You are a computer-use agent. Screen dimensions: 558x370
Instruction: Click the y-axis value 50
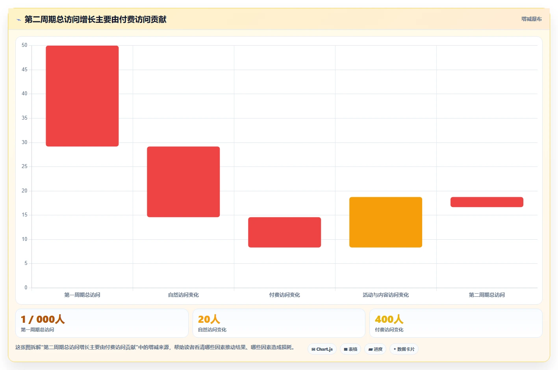(x=24, y=45)
